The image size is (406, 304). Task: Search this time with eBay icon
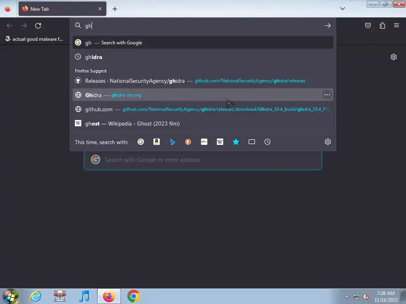(x=204, y=142)
